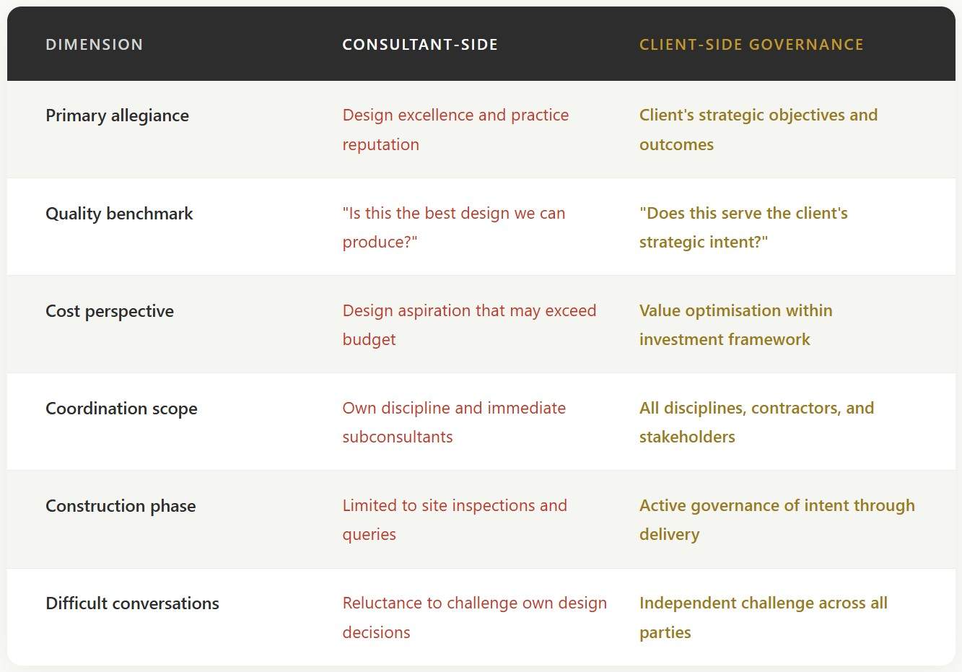Select the Cost perspective row label
Viewport: 962px width, 672px height.
(110, 311)
